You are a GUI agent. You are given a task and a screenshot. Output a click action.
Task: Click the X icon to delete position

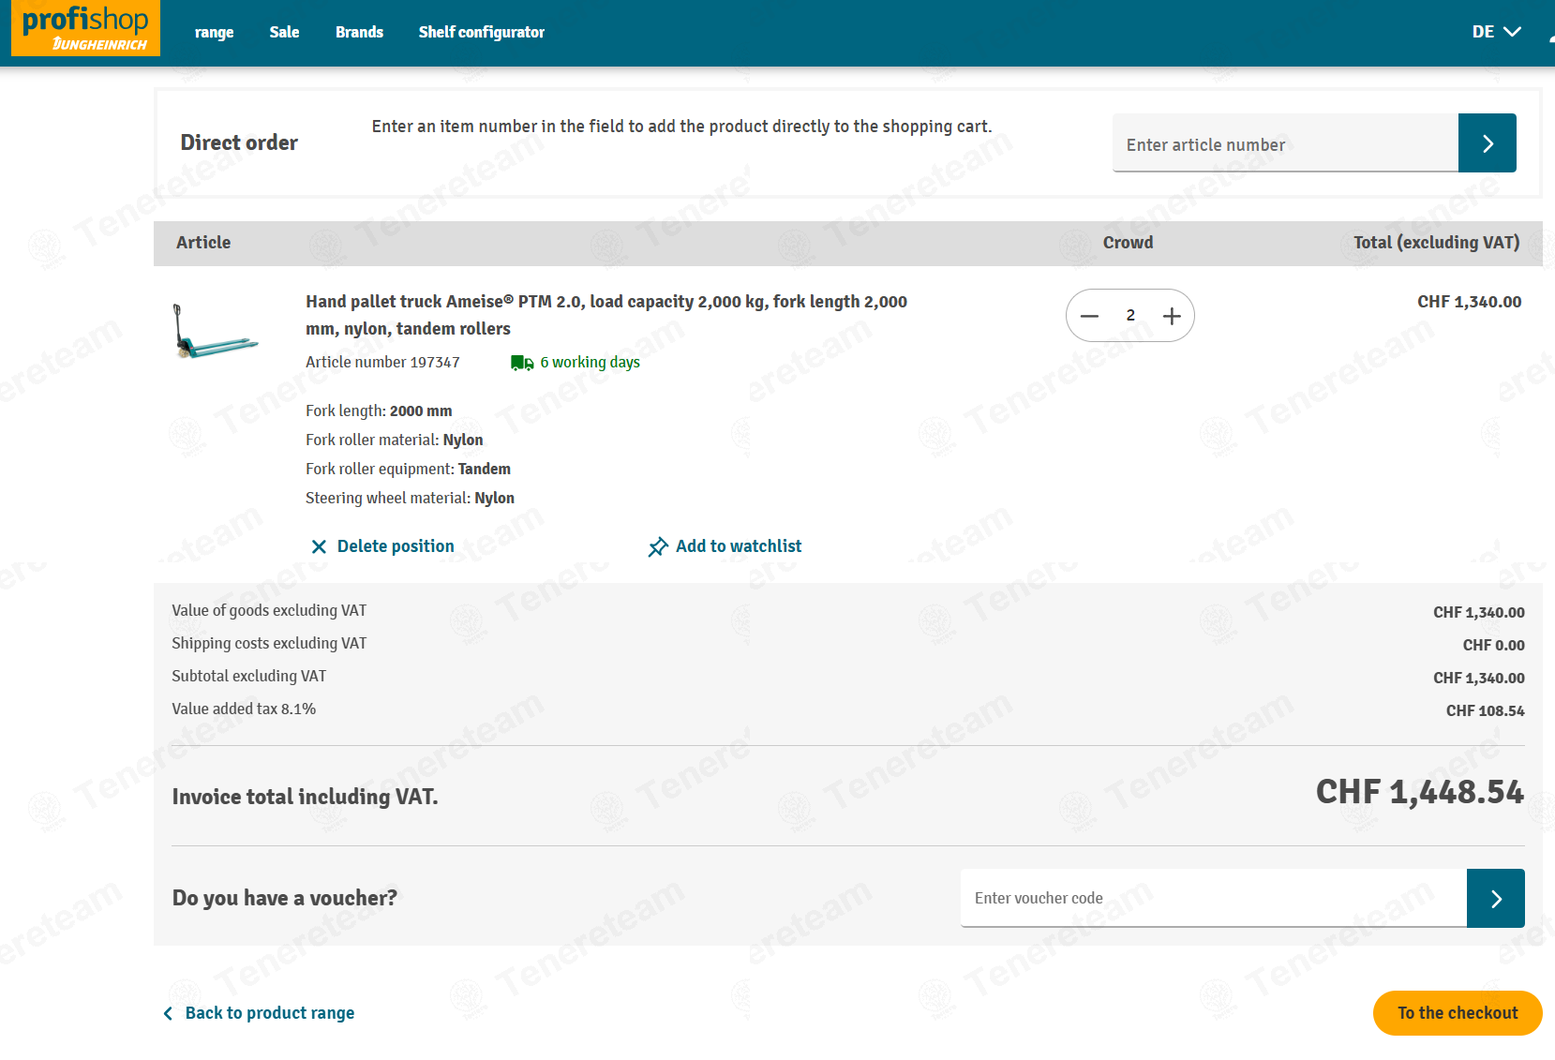[319, 546]
